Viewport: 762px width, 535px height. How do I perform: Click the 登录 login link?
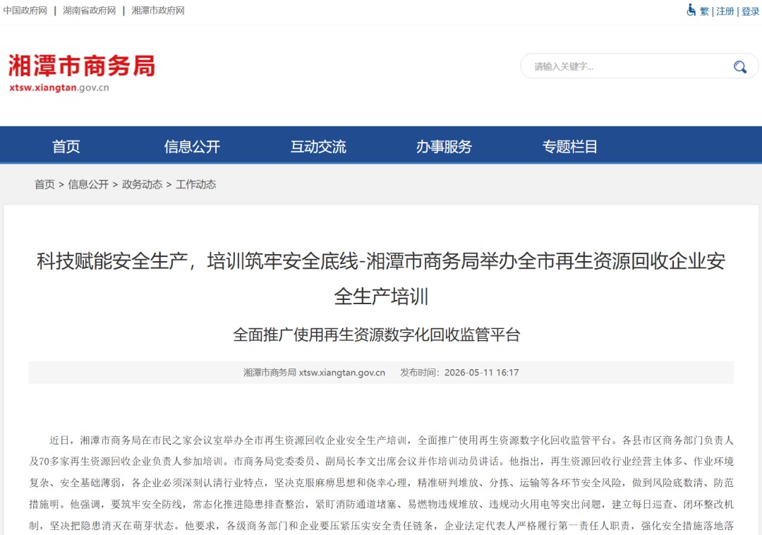750,11
